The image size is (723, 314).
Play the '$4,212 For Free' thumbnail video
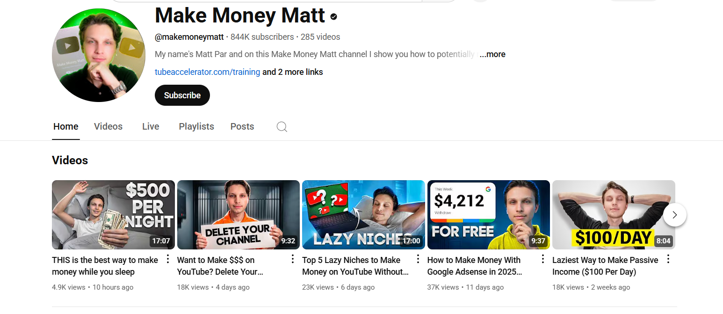(x=489, y=215)
